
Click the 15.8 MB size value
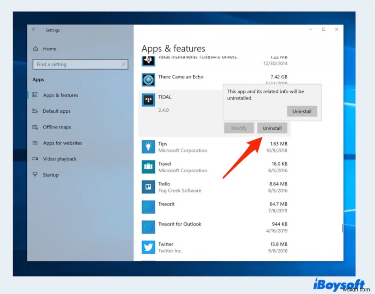coord(278,244)
